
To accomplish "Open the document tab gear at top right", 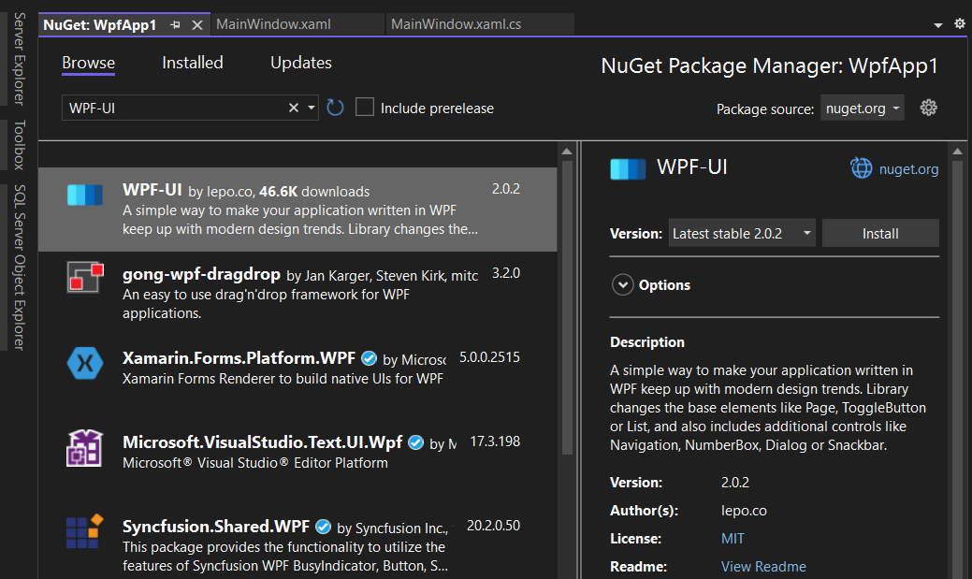I will point(959,24).
